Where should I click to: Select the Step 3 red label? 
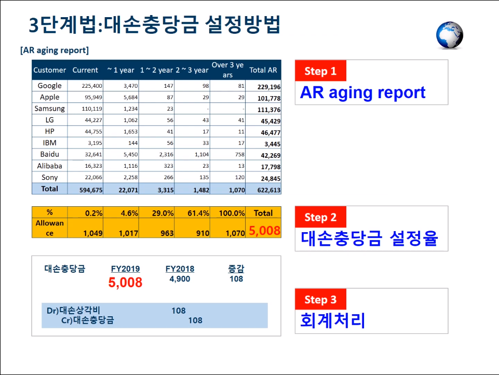(x=320, y=299)
